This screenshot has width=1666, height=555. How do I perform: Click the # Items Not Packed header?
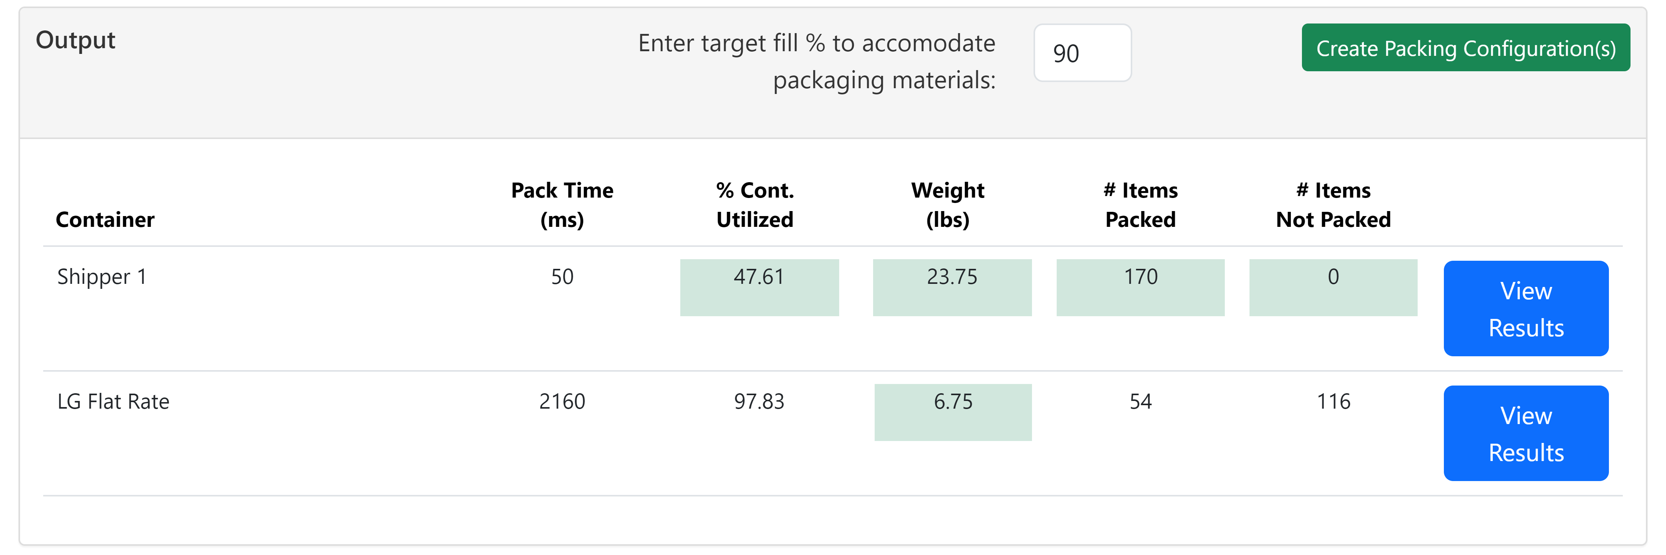point(1333,205)
